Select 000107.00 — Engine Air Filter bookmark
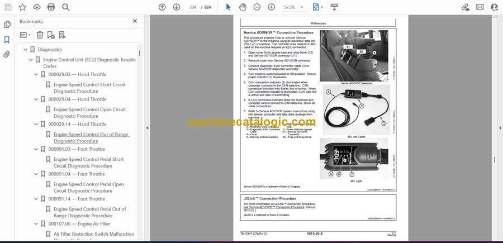The image size is (503, 243). (x=79, y=224)
